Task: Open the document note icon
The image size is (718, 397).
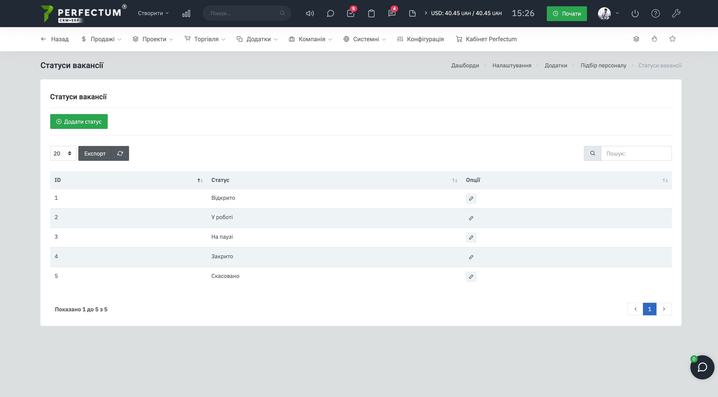Action: click(x=412, y=13)
